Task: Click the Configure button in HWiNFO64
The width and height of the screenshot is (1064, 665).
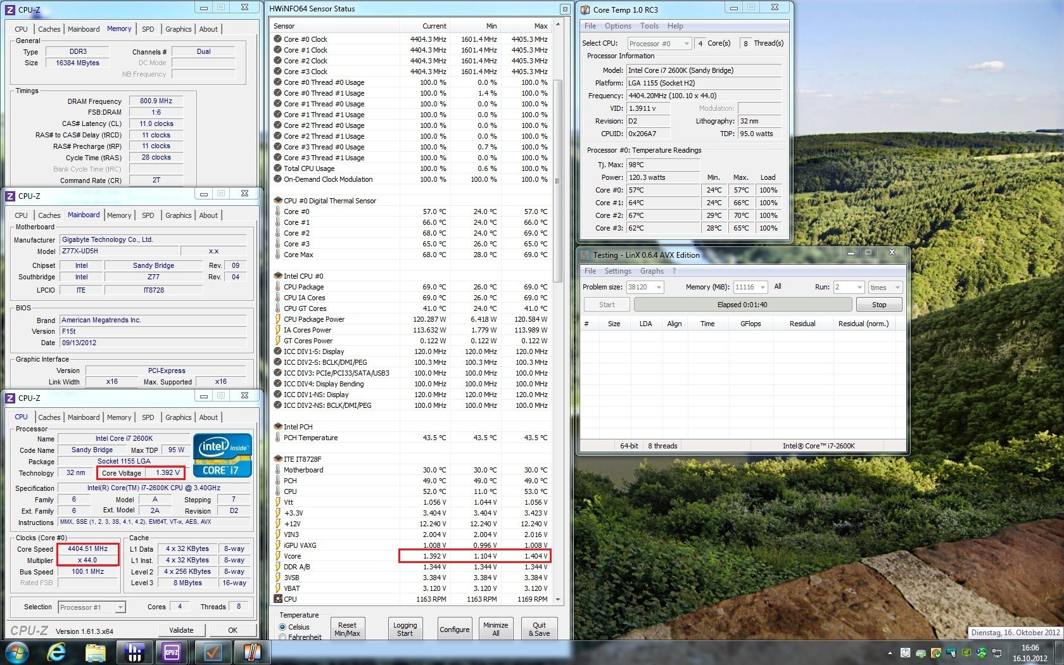Action: pos(455,629)
